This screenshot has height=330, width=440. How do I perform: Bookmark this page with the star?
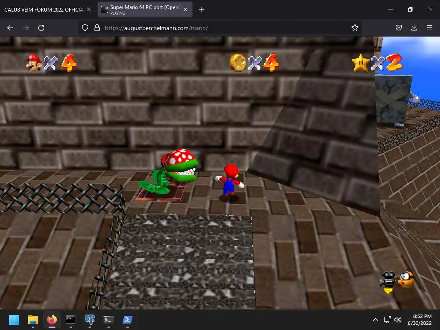coord(354,28)
